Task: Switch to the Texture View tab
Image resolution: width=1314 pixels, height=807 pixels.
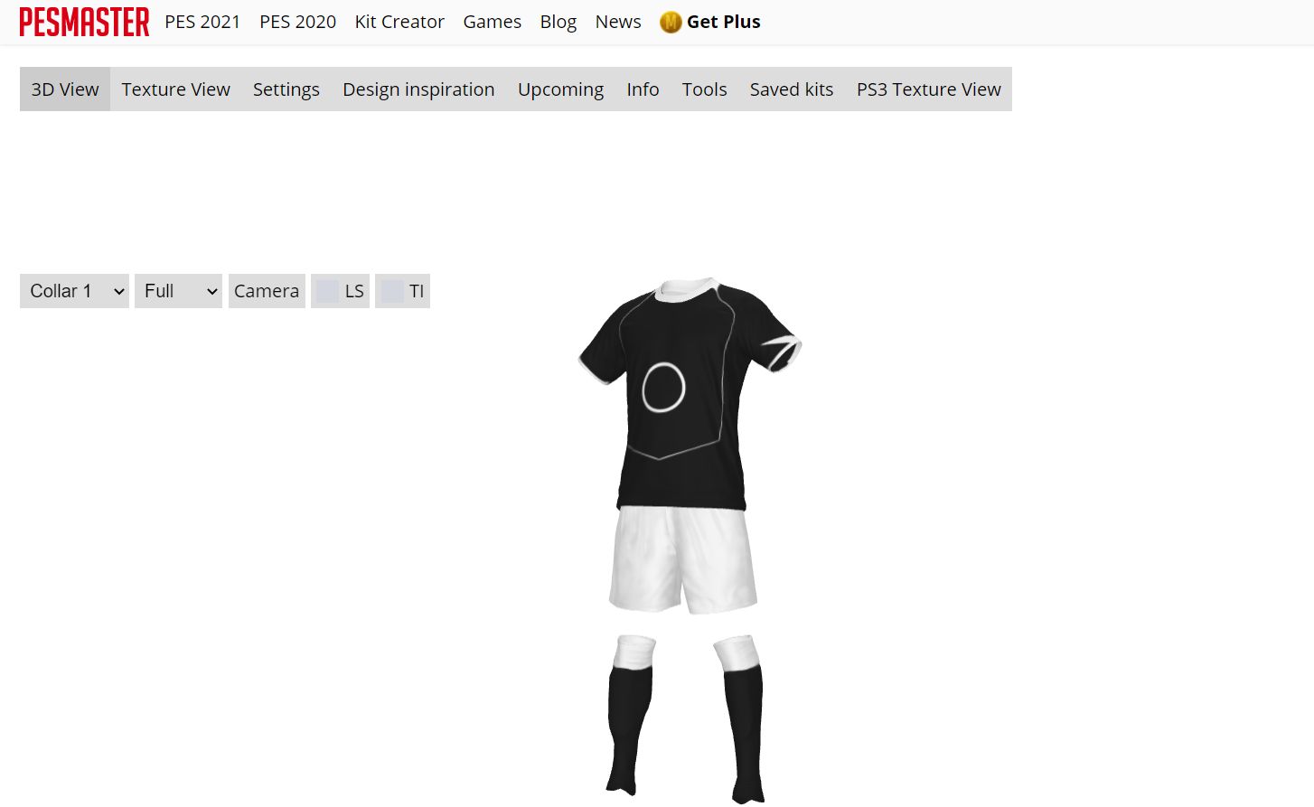Action: pyautogui.click(x=176, y=89)
